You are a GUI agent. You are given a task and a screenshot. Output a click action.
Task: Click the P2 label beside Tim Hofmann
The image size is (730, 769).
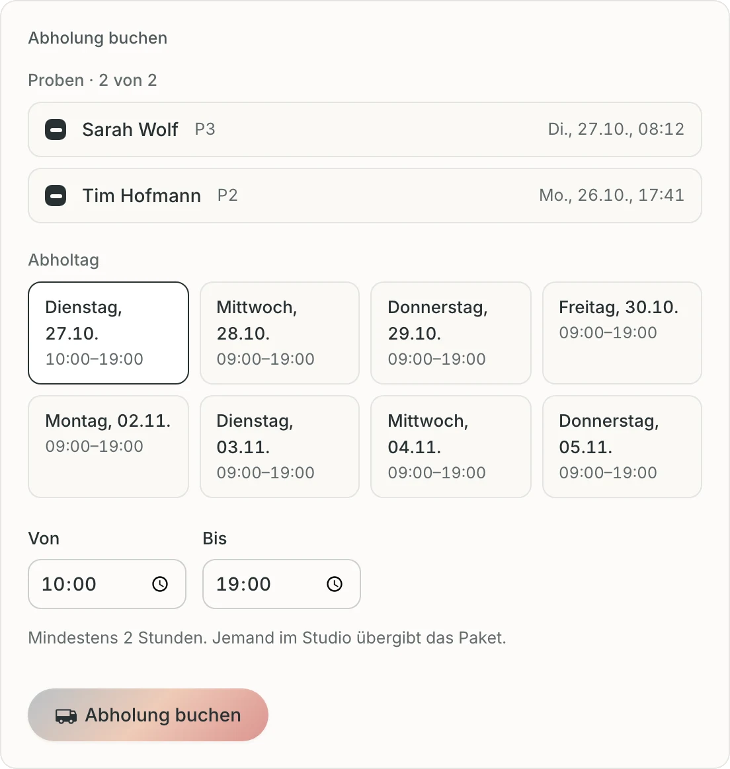(x=227, y=195)
